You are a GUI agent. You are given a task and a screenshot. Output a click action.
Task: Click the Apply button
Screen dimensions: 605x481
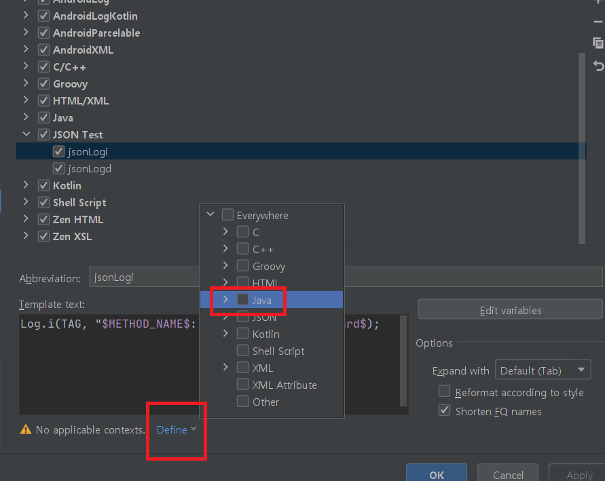[579, 474]
